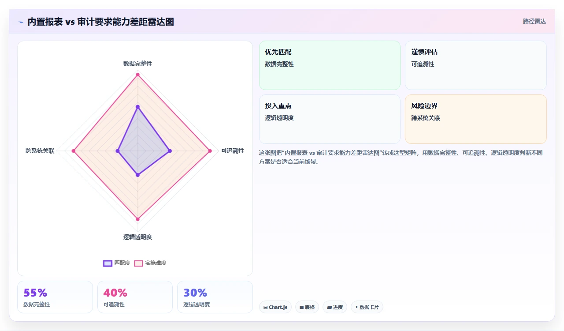Open the 投入重点 card
564x331 pixels.
point(330,119)
